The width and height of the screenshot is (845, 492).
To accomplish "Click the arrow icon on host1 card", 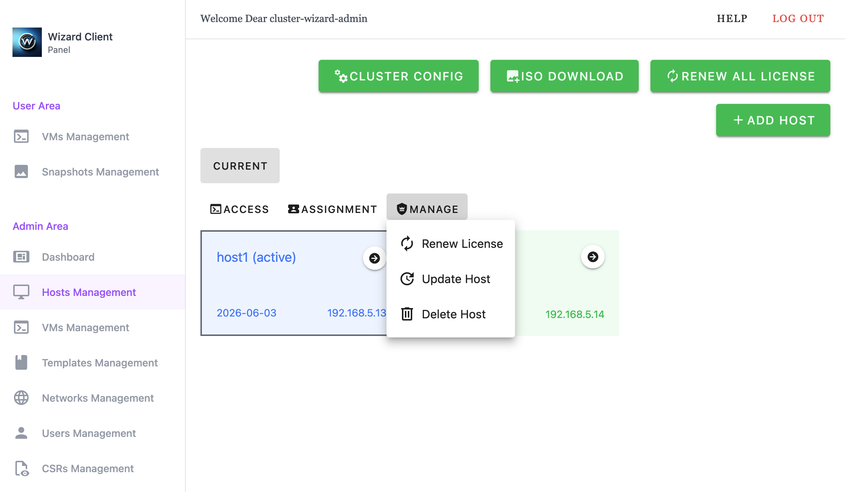I will tap(374, 258).
